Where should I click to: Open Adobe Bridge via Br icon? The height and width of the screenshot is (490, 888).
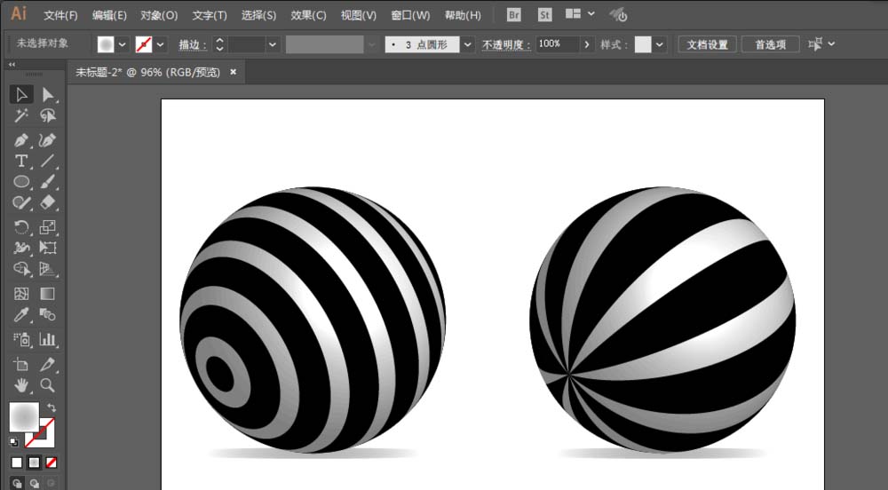tap(513, 15)
